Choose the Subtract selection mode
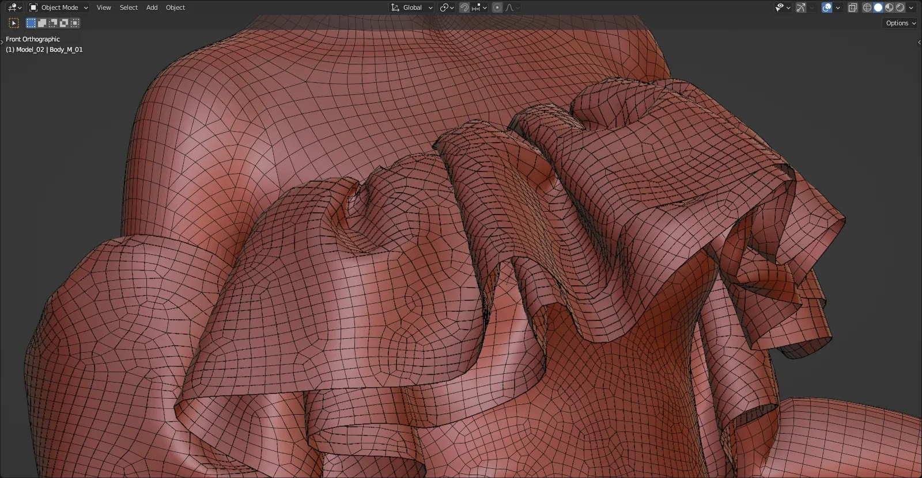 53,23
